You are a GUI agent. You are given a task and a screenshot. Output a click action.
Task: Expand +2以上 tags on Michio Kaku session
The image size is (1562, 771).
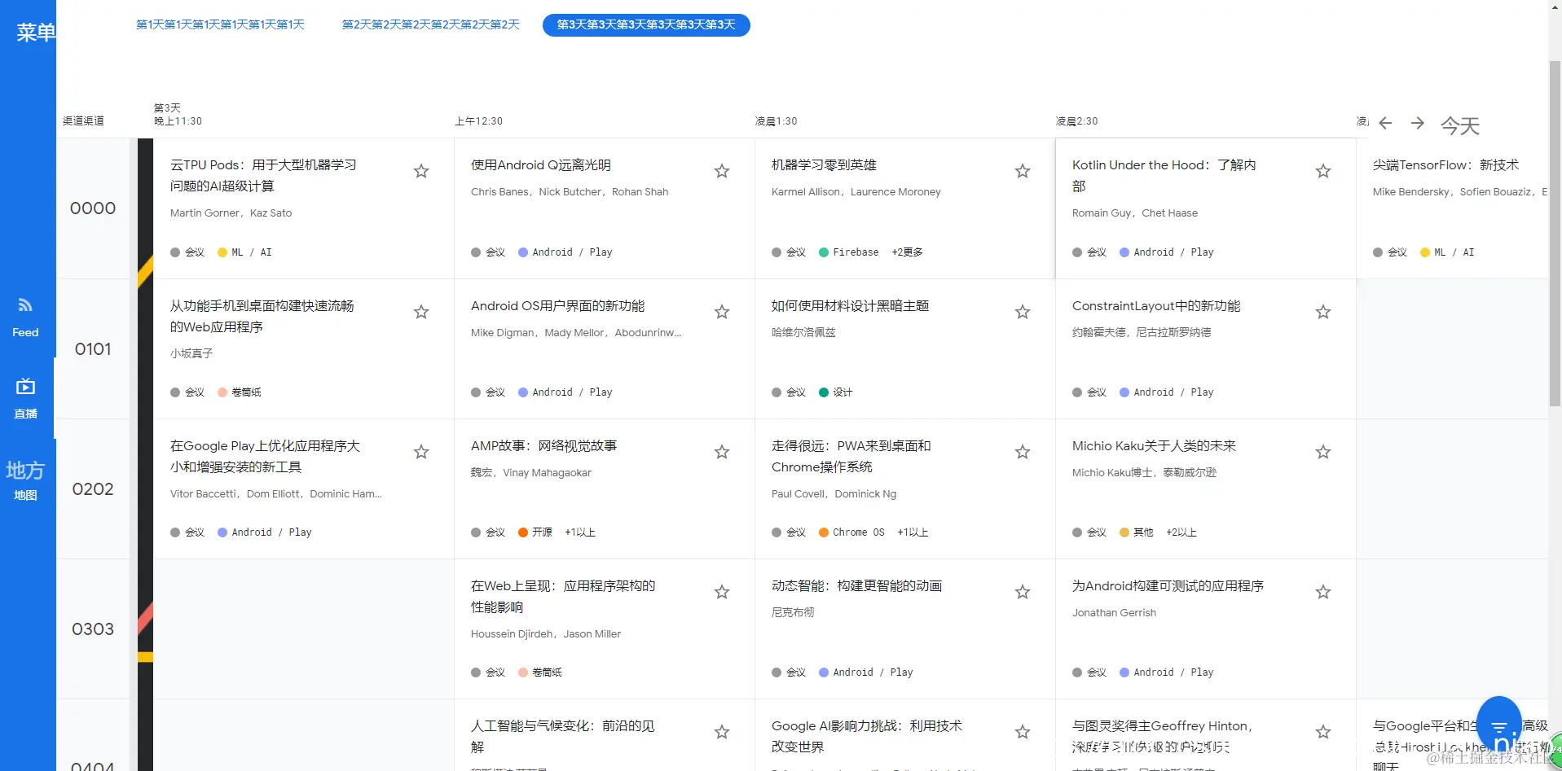click(1181, 532)
